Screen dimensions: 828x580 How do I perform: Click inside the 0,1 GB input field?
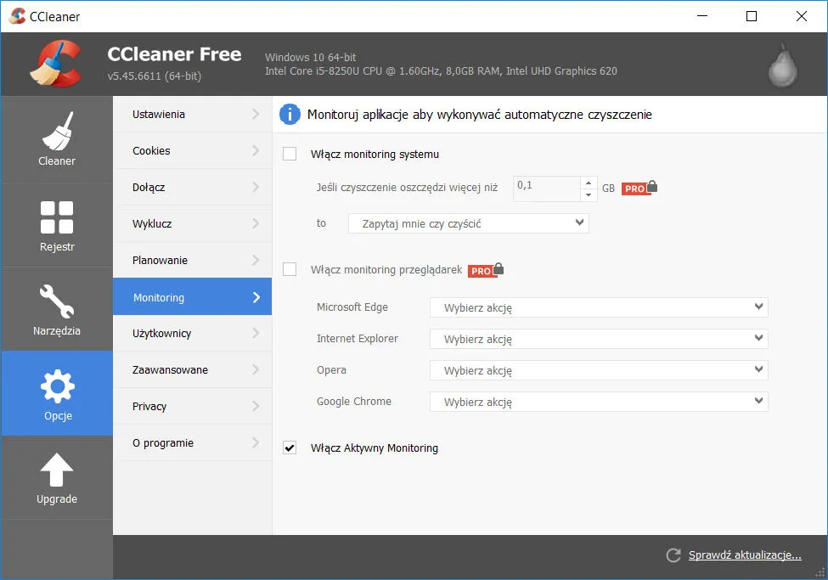[x=548, y=188]
